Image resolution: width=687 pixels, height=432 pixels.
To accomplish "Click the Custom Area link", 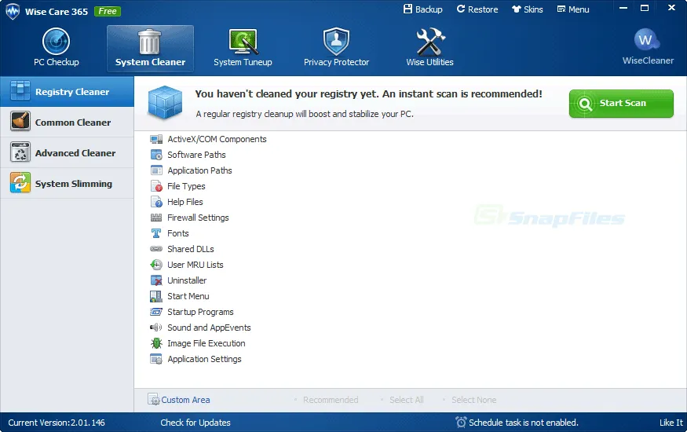I will (x=185, y=400).
